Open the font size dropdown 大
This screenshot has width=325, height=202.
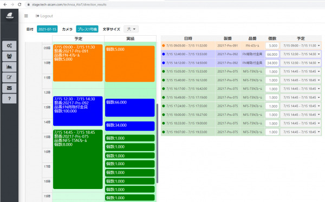pos(131,29)
